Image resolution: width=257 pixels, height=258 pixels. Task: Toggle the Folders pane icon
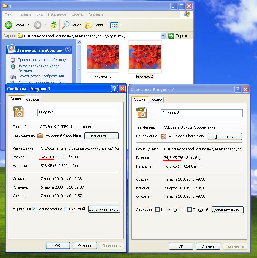[x=88, y=25]
